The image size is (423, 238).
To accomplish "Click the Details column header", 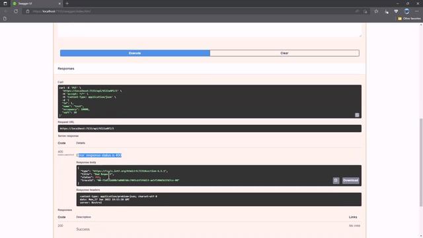I will point(81,143).
